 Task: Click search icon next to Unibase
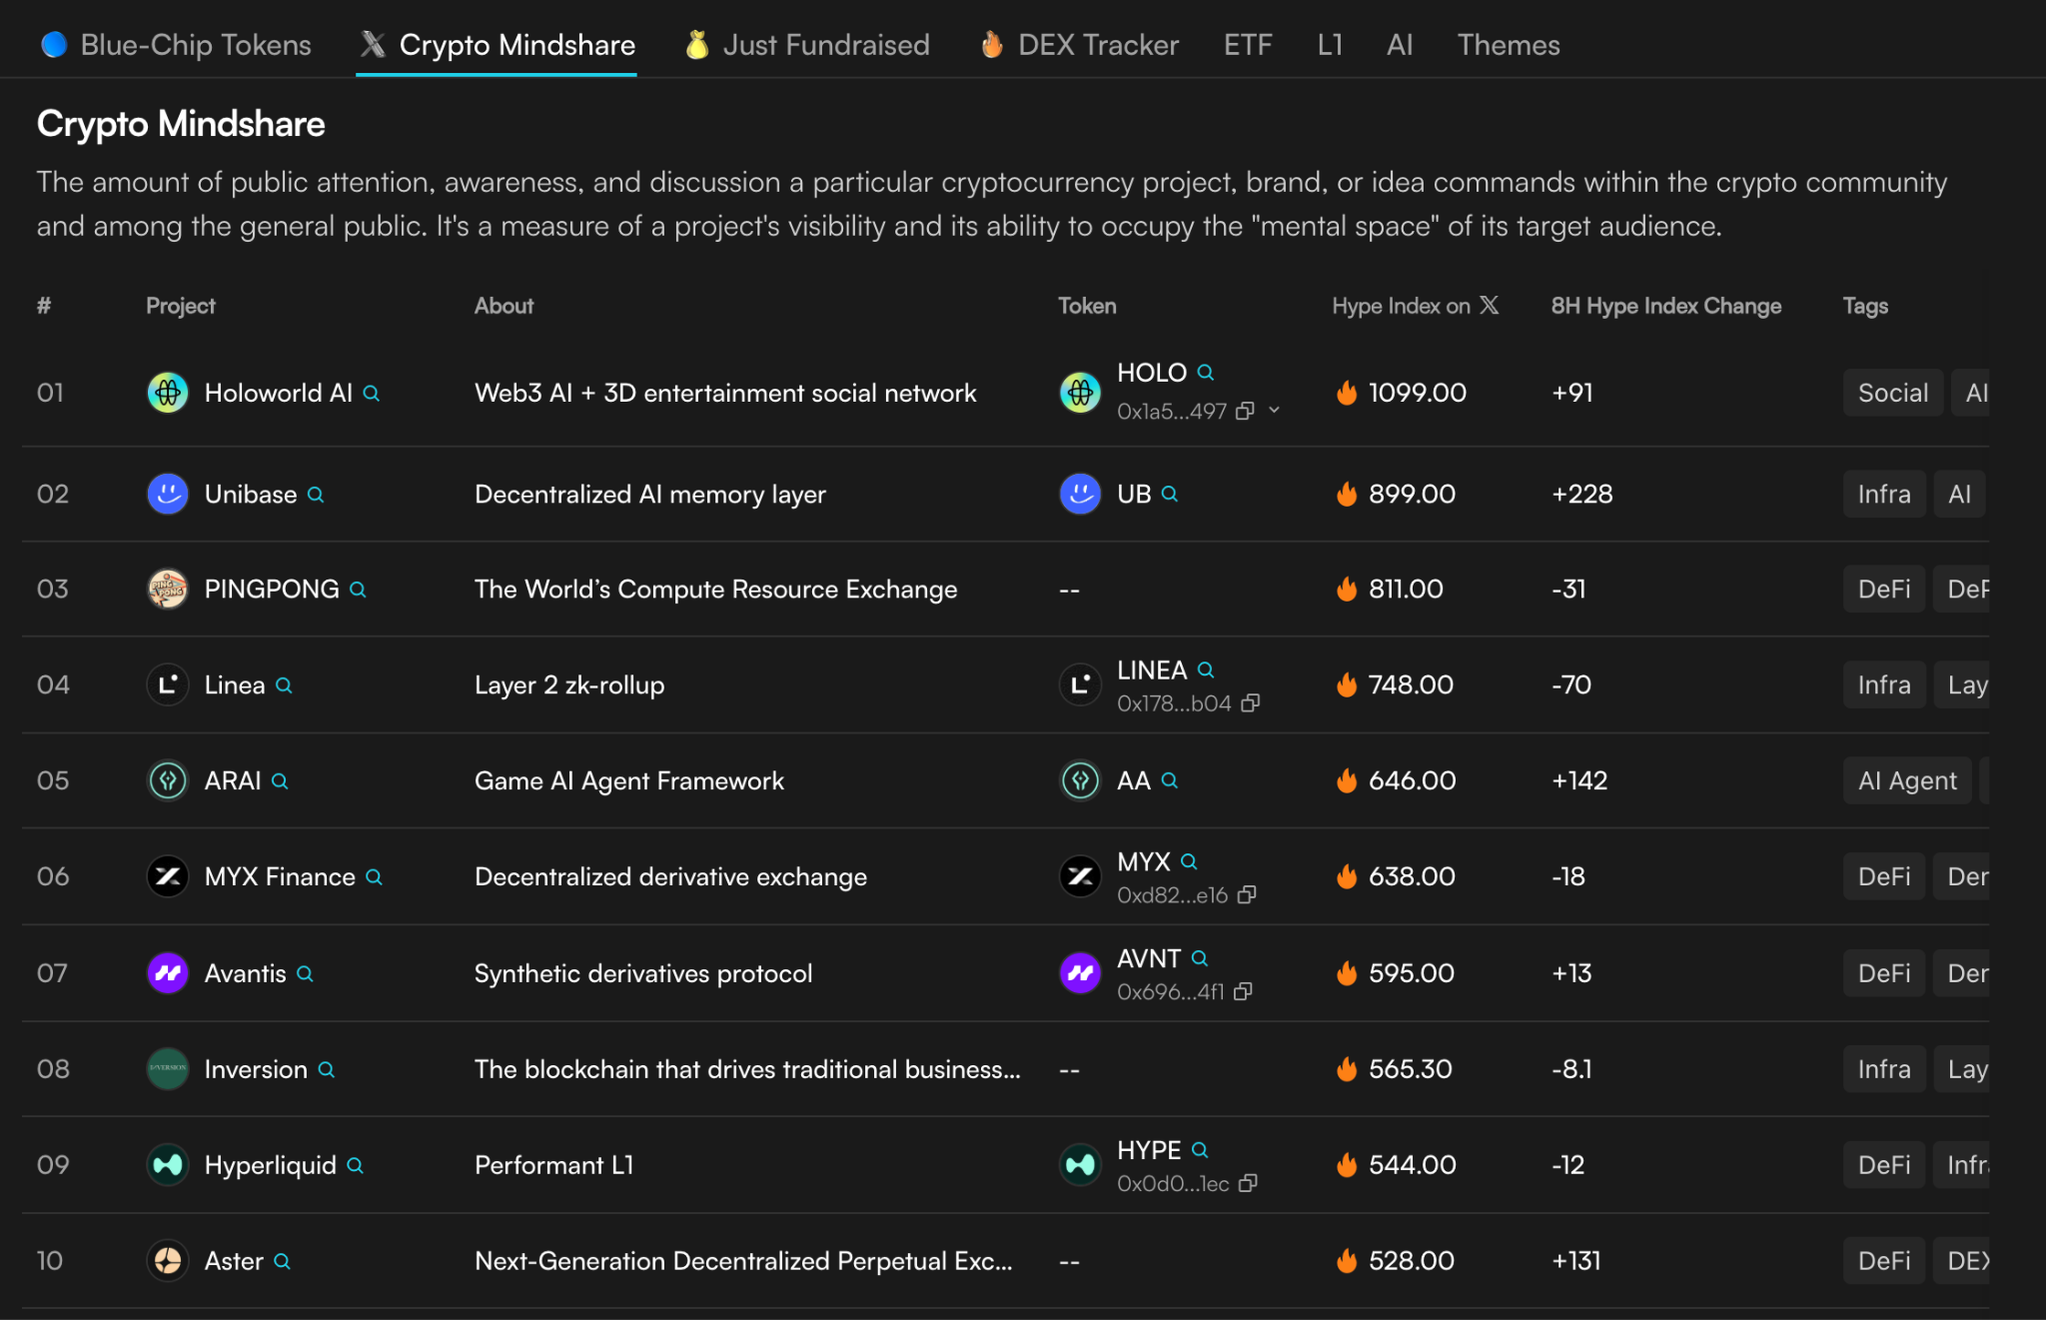316,495
